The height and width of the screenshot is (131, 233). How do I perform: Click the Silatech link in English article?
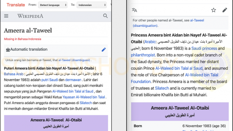pos(162,88)
